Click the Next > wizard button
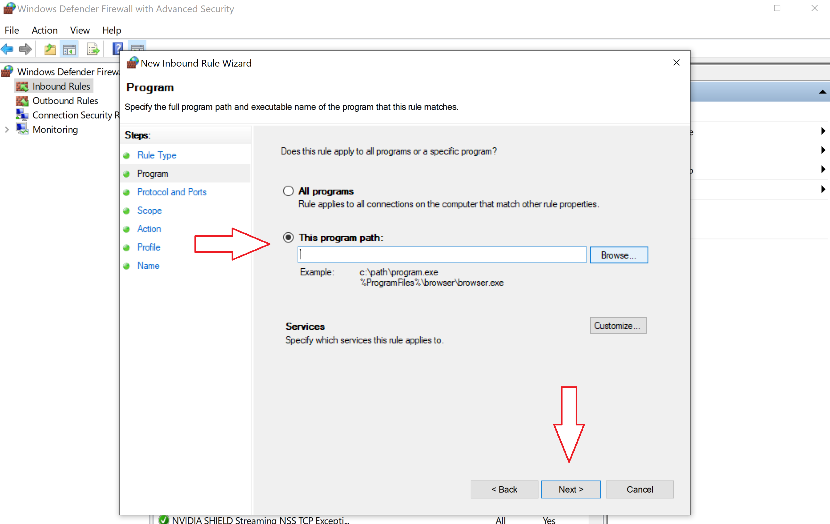This screenshot has height=524, width=830. (571, 489)
